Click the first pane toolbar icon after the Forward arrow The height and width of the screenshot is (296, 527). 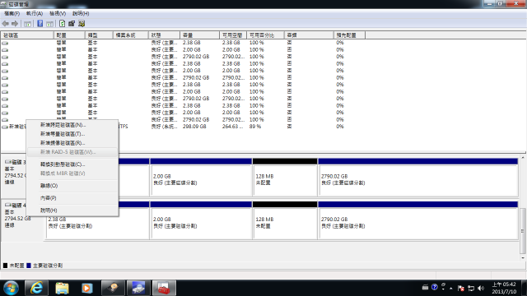click(x=28, y=24)
